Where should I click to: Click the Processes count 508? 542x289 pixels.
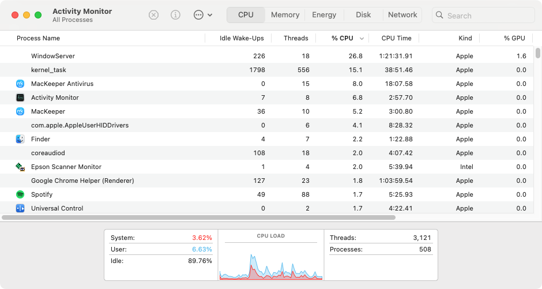[425, 249]
